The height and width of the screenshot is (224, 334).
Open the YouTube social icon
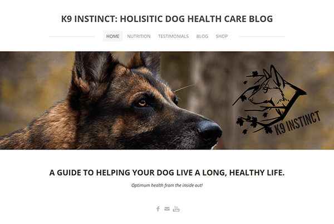tap(176, 209)
